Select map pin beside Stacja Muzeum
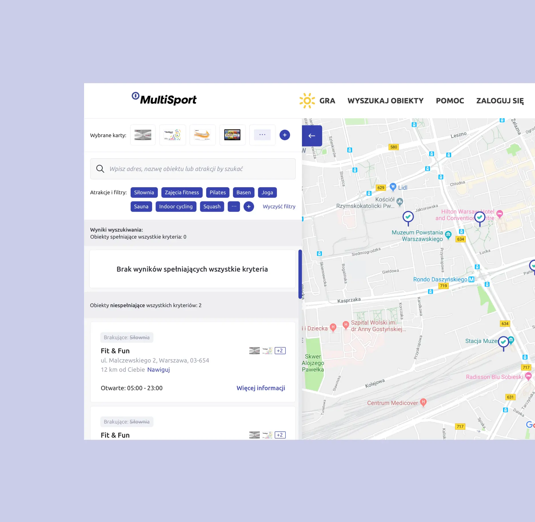 503,342
